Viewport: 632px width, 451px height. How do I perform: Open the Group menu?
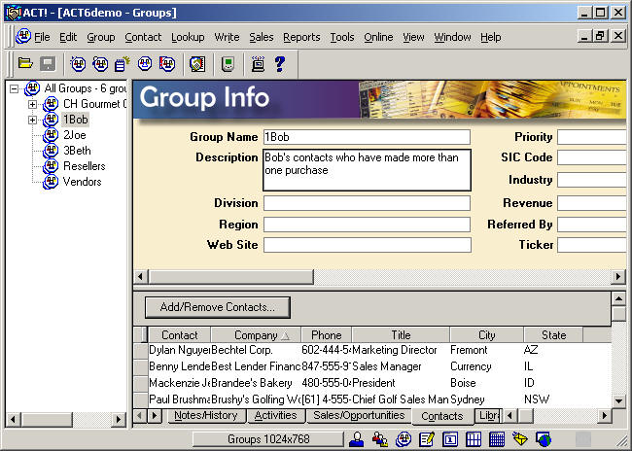point(101,37)
